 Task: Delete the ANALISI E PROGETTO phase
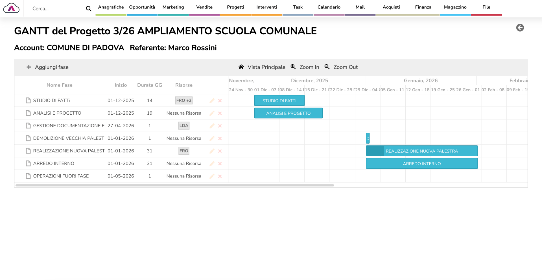coord(220,113)
